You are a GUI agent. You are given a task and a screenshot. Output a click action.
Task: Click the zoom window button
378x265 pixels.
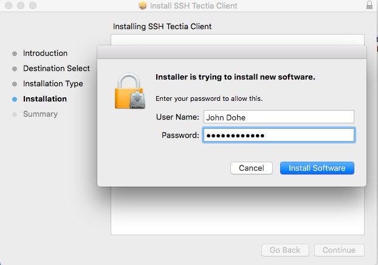click(x=33, y=5)
